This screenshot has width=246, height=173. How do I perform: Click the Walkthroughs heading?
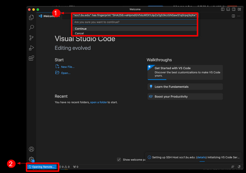[x=159, y=60]
